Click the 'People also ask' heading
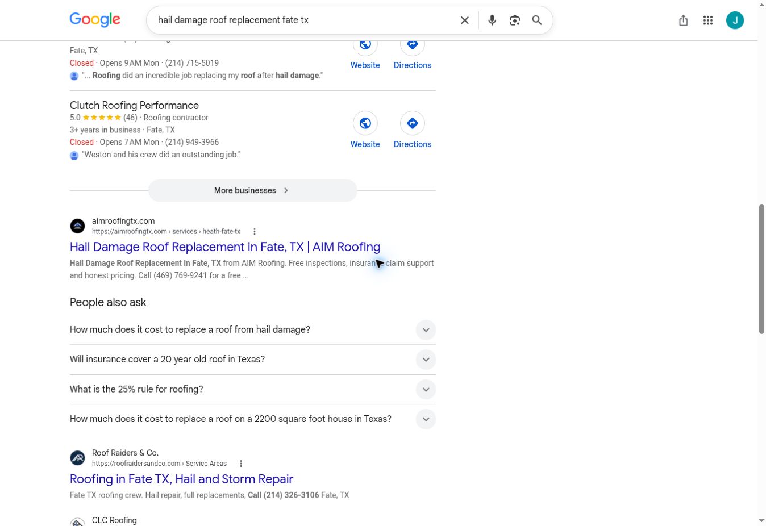This screenshot has width=766, height=526. pyautogui.click(x=108, y=303)
